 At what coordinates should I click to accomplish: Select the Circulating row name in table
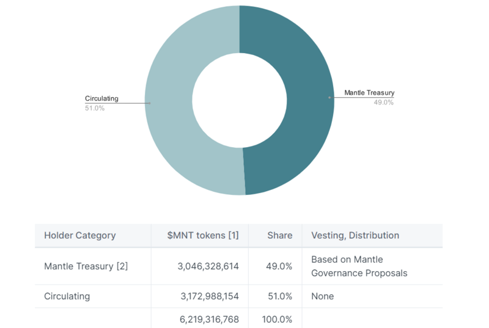point(67,296)
